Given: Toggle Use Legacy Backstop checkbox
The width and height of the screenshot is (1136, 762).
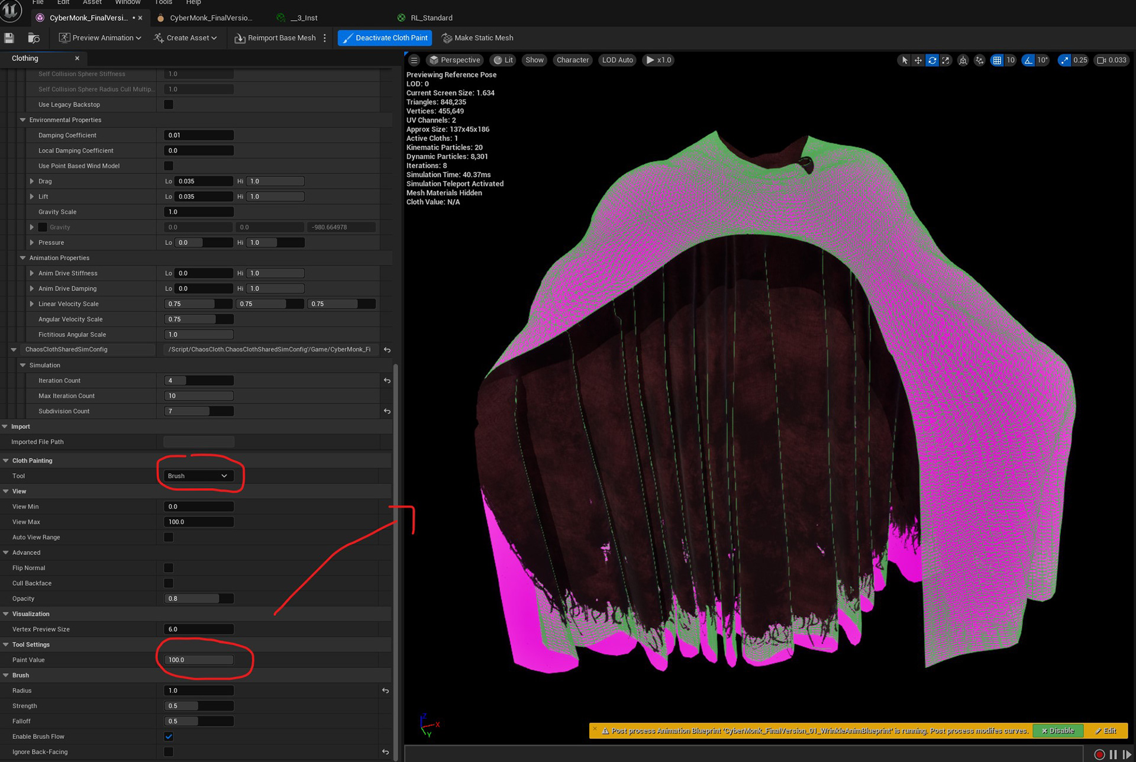Looking at the screenshot, I should pos(169,105).
